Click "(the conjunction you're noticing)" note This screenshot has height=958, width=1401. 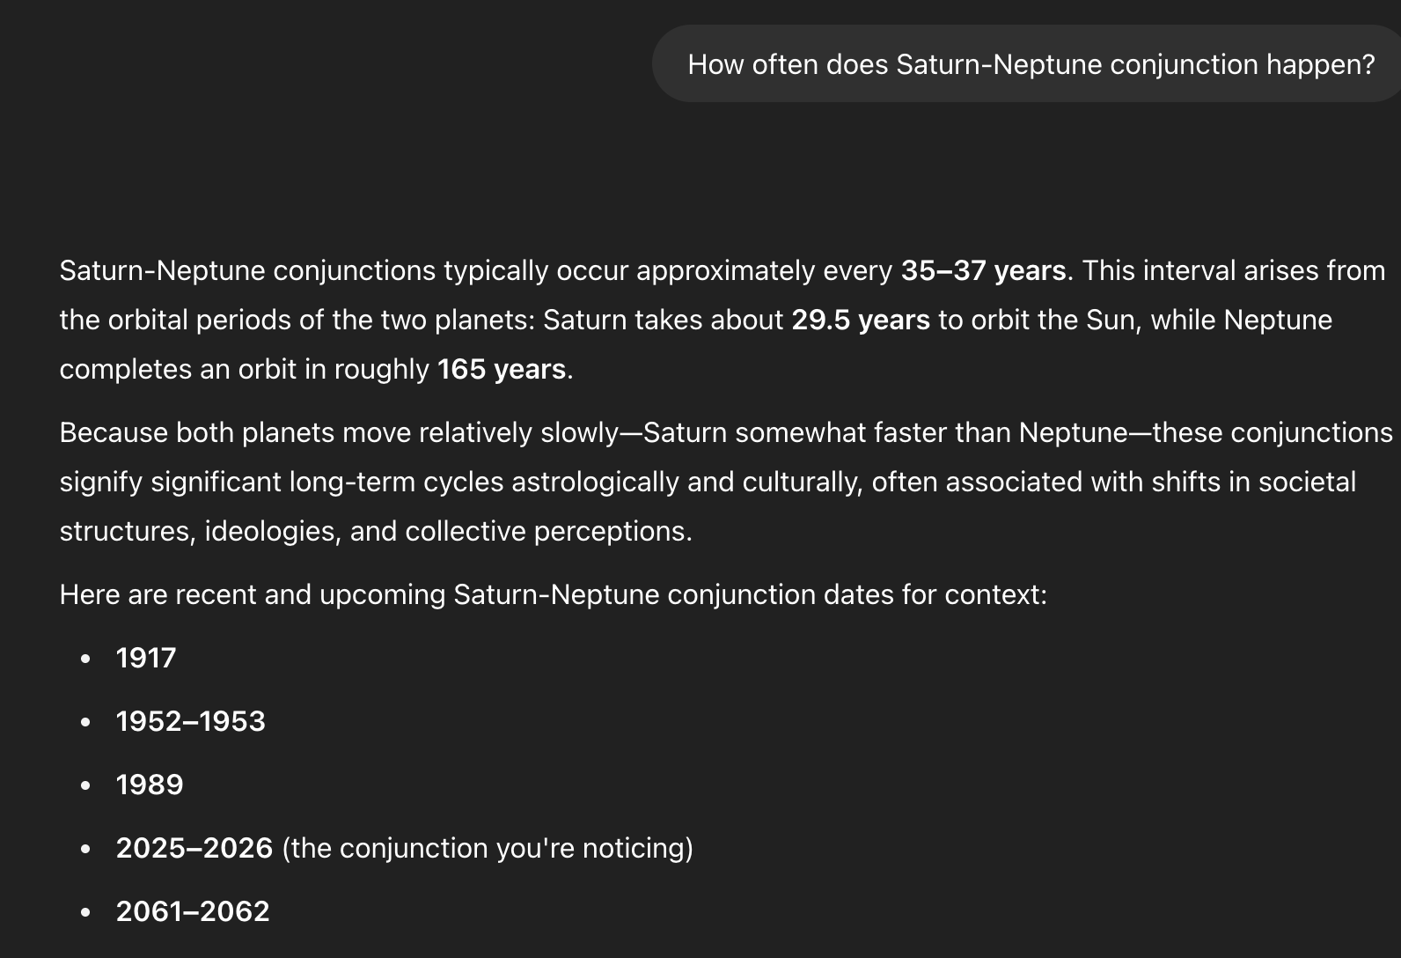(x=488, y=848)
